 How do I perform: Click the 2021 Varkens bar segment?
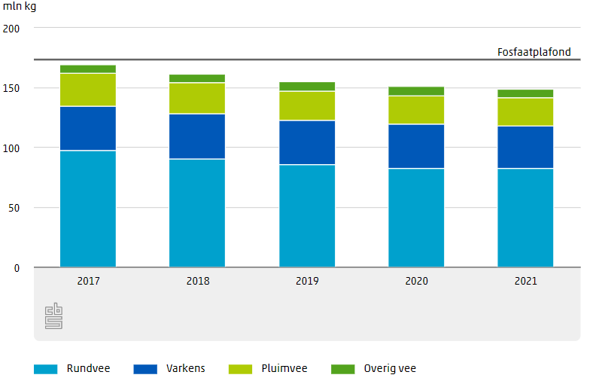click(525, 147)
